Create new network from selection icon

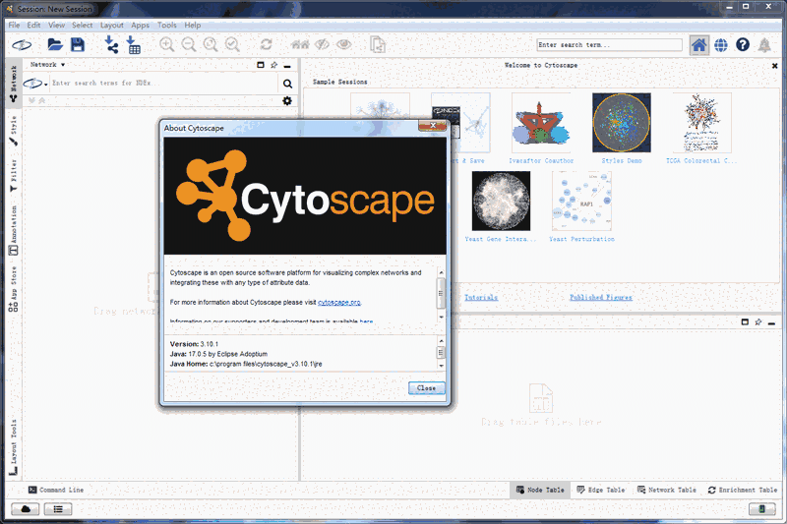(x=378, y=44)
